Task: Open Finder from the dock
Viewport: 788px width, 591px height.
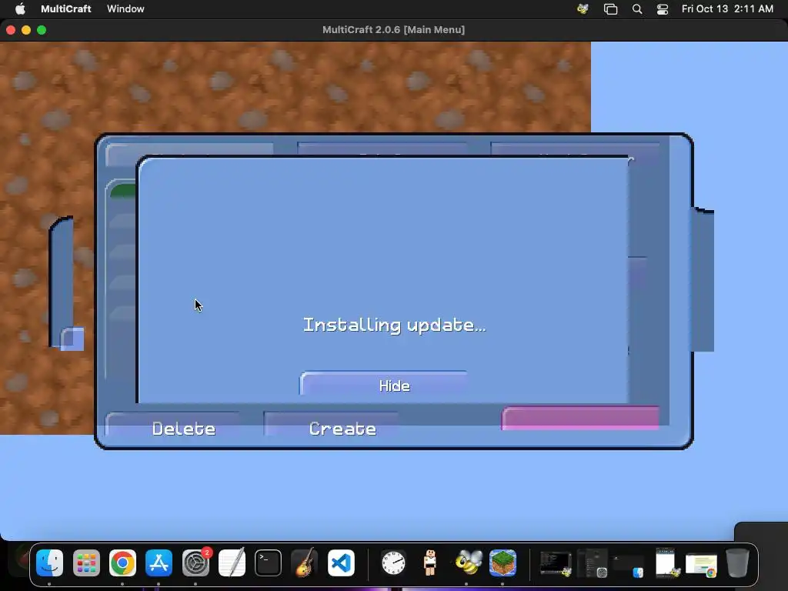Action: 50,563
